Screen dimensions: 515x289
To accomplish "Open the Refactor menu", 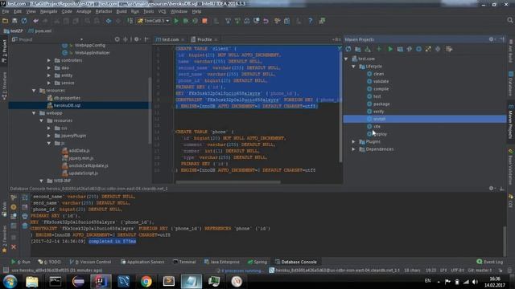I will click(x=104, y=11).
